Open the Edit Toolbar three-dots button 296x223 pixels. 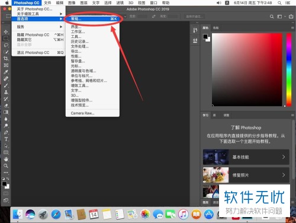[6, 173]
